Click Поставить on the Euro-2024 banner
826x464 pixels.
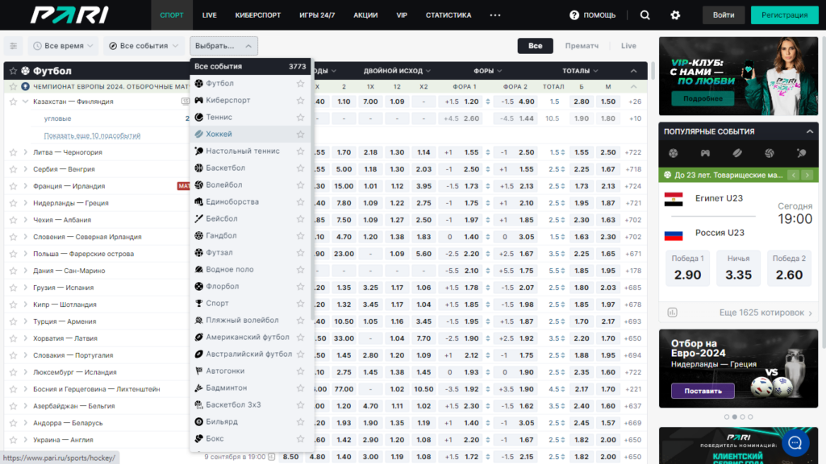pos(703,391)
